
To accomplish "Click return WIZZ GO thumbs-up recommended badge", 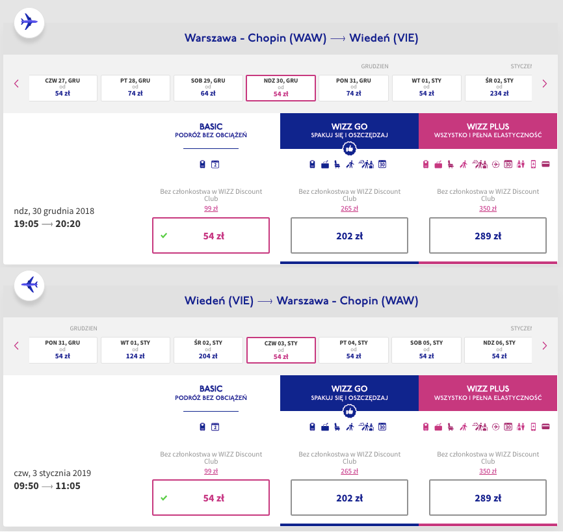I will pos(349,411).
